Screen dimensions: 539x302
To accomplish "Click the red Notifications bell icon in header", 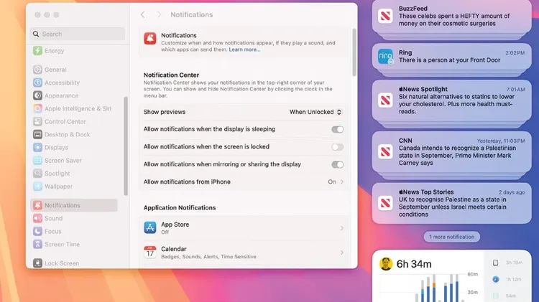I will point(149,39).
